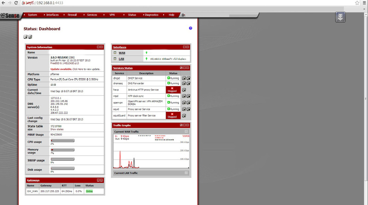Collapse the Current WAN Traffic graph
Viewport: 368px width, 205px height.
click(x=186, y=131)
